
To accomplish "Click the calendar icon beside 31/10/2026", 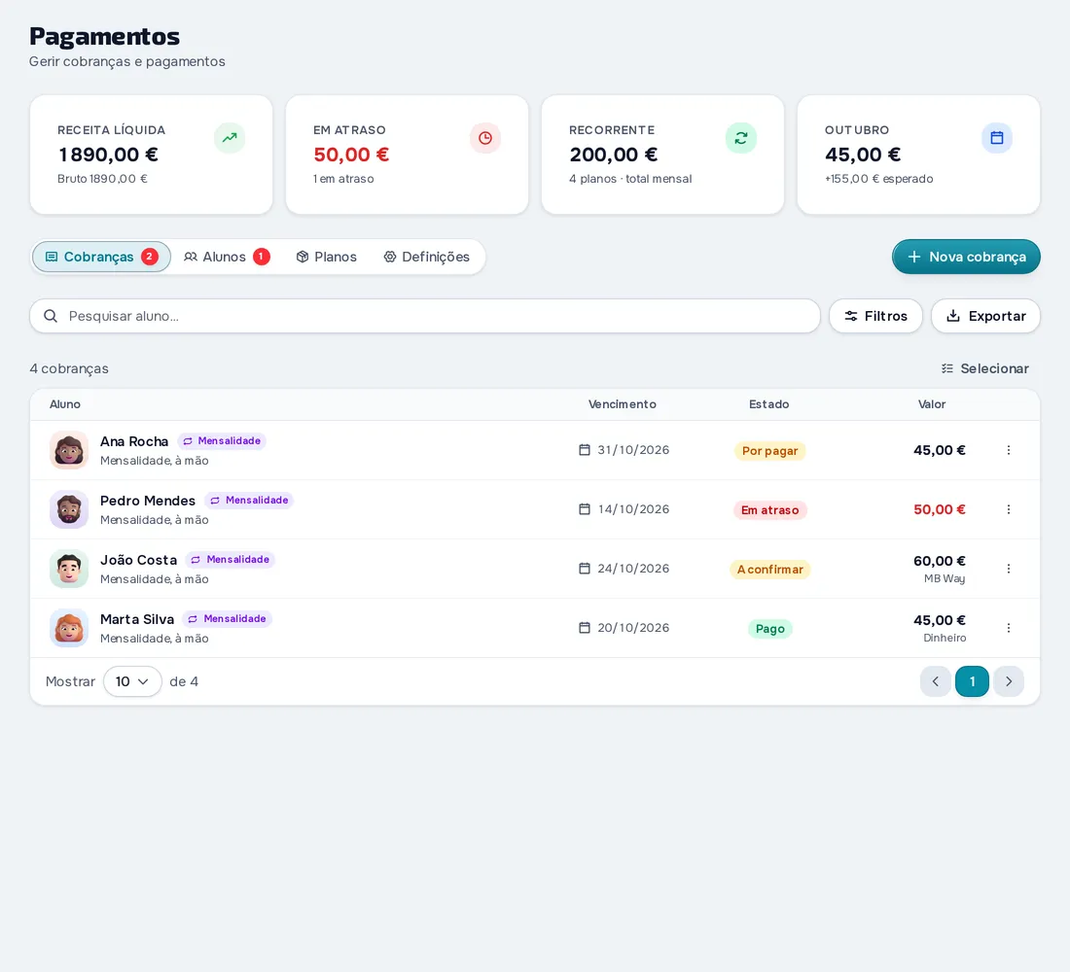I will [585, 449].
